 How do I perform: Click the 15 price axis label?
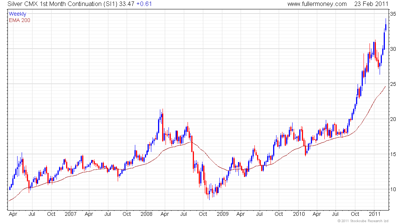point(393,154)
